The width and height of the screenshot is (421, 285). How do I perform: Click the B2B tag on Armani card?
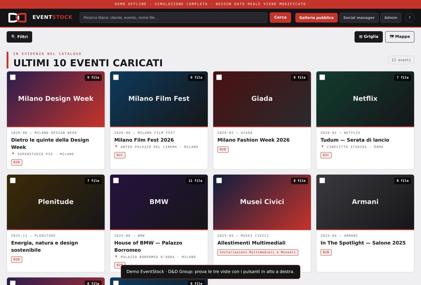tap(326, 252)
